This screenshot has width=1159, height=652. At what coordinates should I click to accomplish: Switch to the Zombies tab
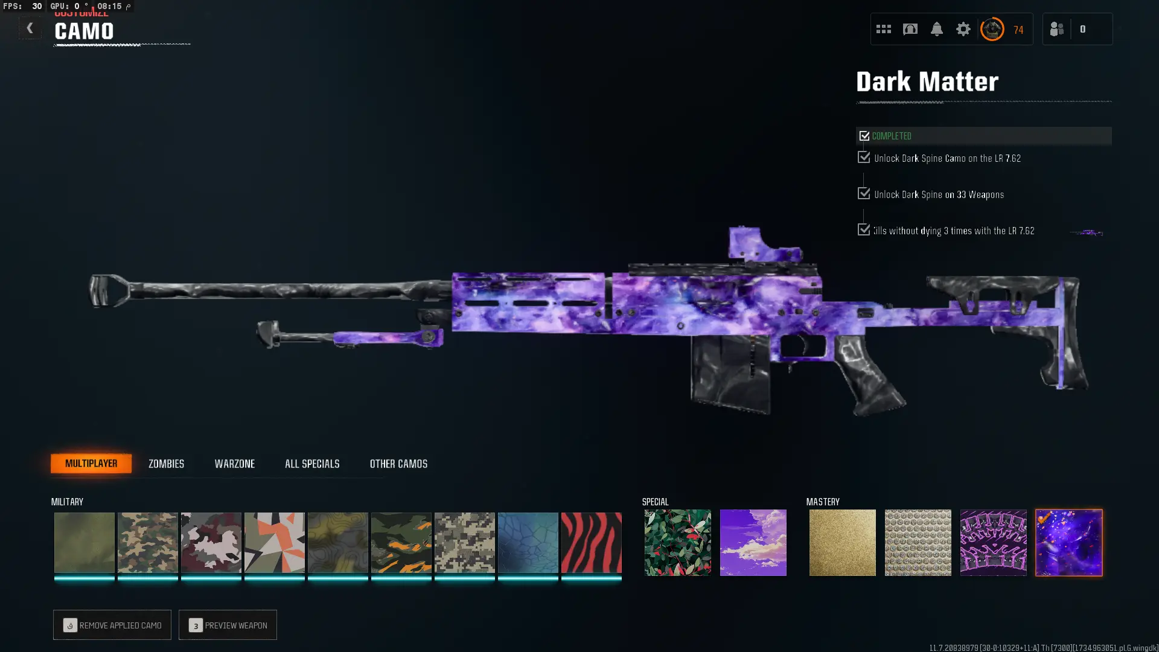[166, 464]
